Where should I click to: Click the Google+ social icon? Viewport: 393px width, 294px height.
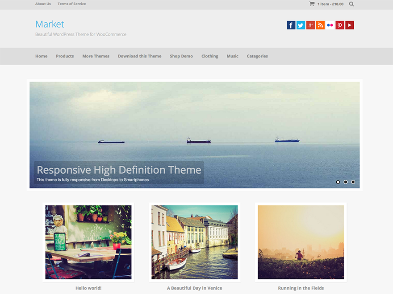(310, 25)
